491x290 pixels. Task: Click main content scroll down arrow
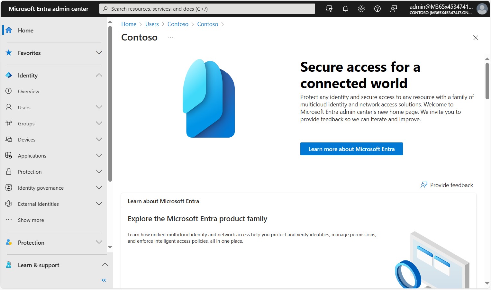pos(487,283)
